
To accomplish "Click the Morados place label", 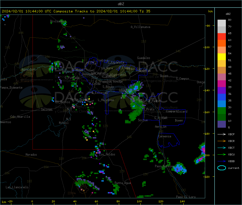I will pos(31,155).
